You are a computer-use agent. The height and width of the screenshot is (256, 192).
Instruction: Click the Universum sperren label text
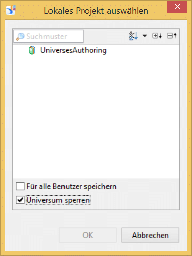[58, 200]
